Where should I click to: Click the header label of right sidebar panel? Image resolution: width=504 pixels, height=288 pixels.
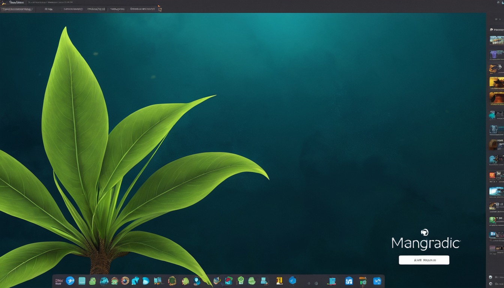click(x=498, y=30)
